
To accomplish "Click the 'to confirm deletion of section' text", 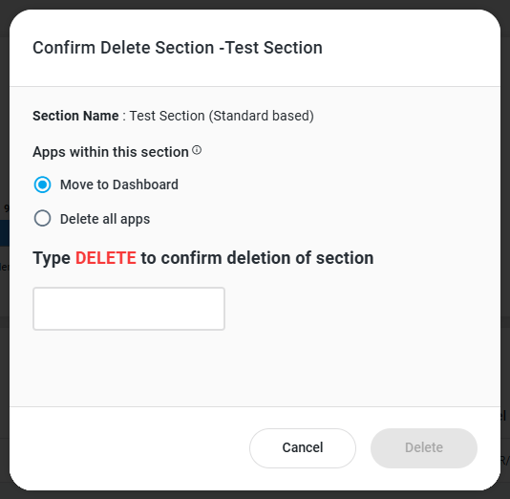I will click(257, 258).
